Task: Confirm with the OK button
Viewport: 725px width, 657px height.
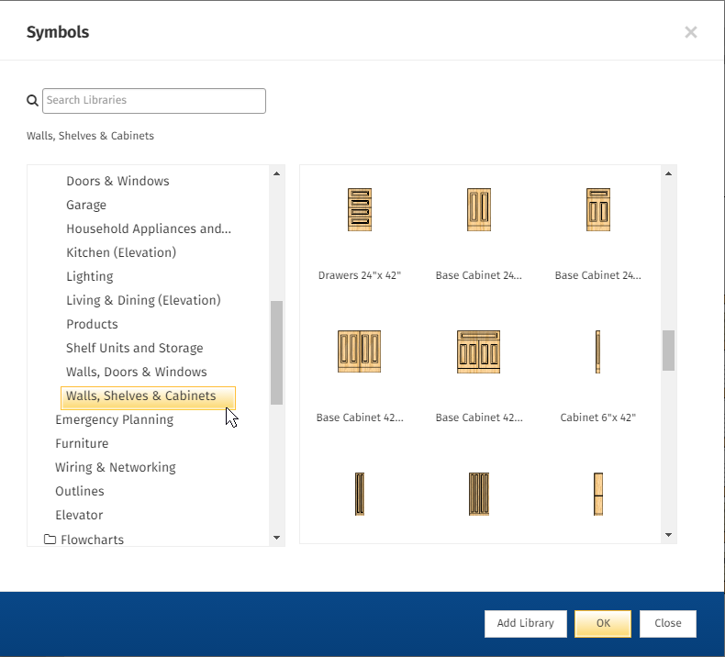Action: coord(603,623)
